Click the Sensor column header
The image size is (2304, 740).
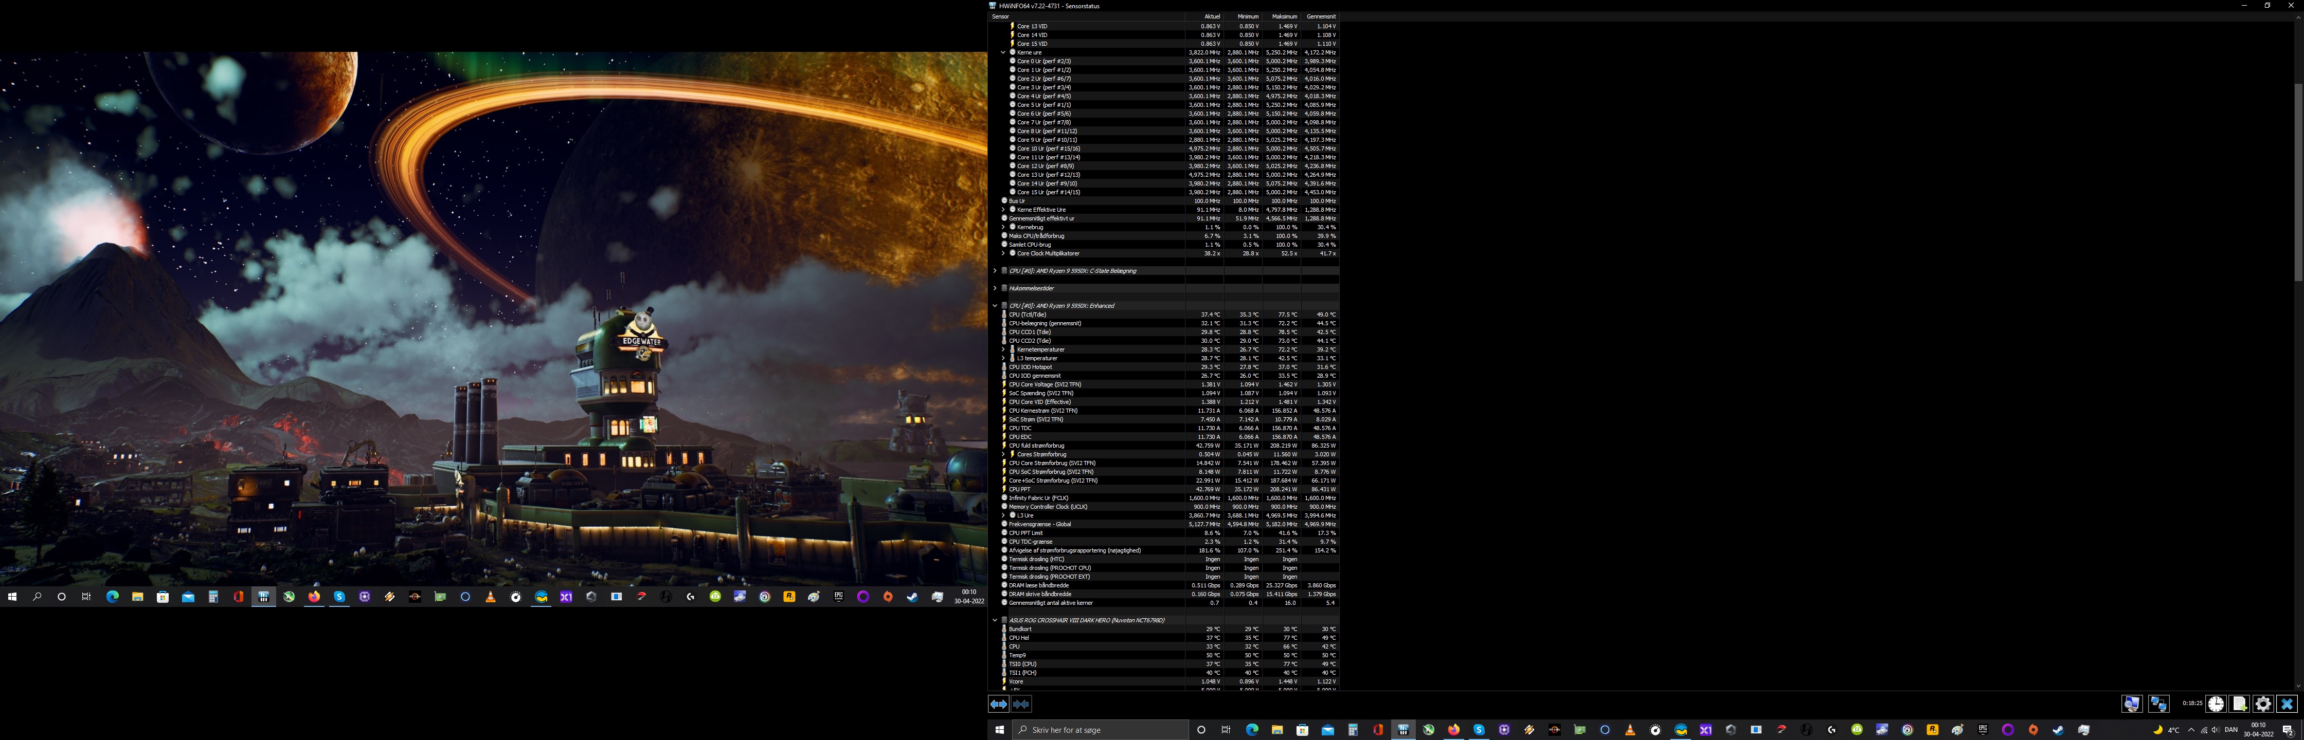[x=1087, y=16]
